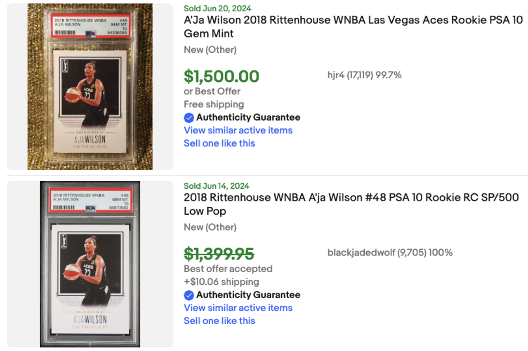This screenshot has height=351, width=528.
Task: Click Authenticity Guarantee checkmark icon for $1,500.00 listing
Action: (x=189, y=118)
